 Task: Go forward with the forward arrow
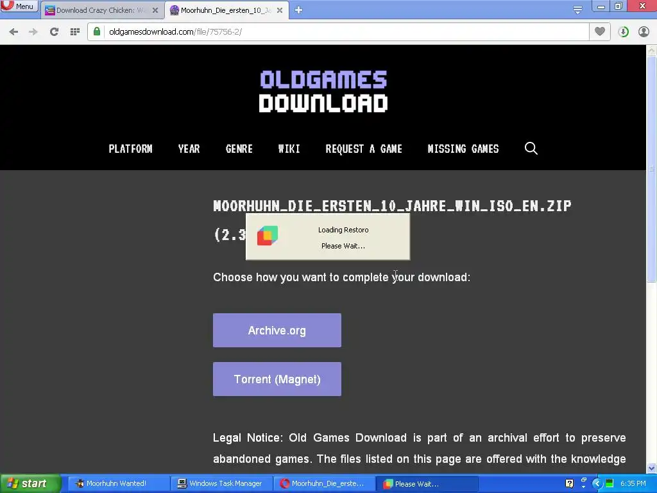click(33, 32)
